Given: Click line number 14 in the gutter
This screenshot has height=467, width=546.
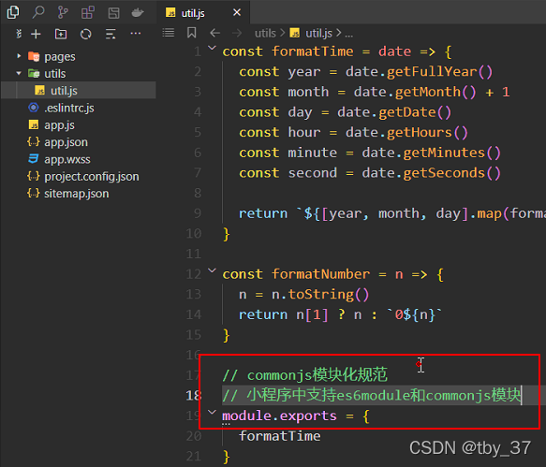Looking at the screenshot, I should pyautogui.click(x=194, y=315).
